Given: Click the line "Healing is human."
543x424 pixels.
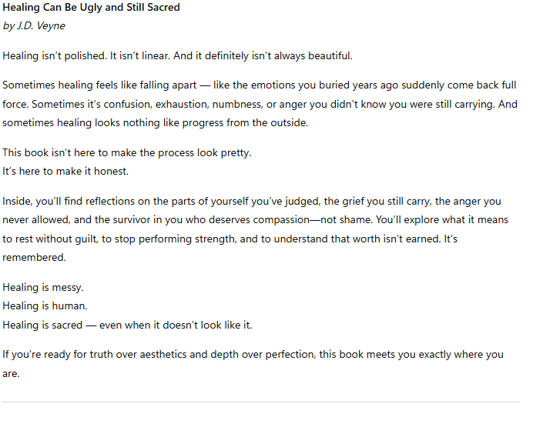Looking at the screenshot, I should (x=45, y=305).
